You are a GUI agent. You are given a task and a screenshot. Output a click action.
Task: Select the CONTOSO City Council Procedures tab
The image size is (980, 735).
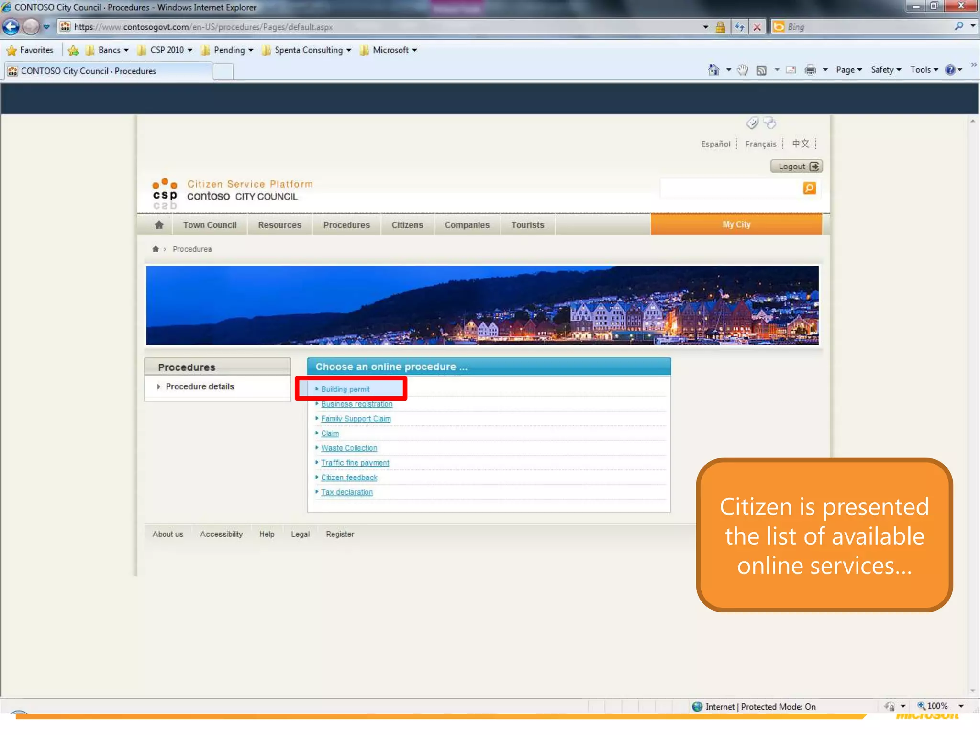tap(108, 71)
